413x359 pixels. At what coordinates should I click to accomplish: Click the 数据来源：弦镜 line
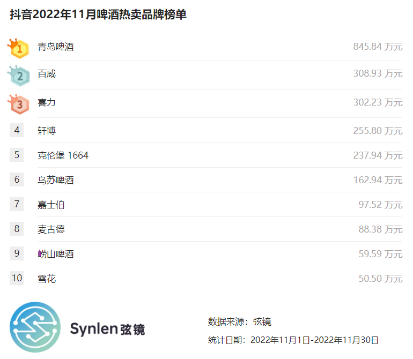point(240,321)
